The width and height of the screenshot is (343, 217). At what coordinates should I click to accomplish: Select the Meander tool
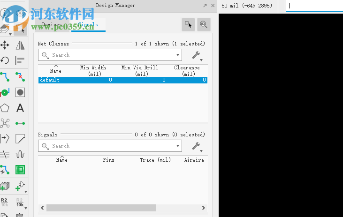(x=20, y=154)
